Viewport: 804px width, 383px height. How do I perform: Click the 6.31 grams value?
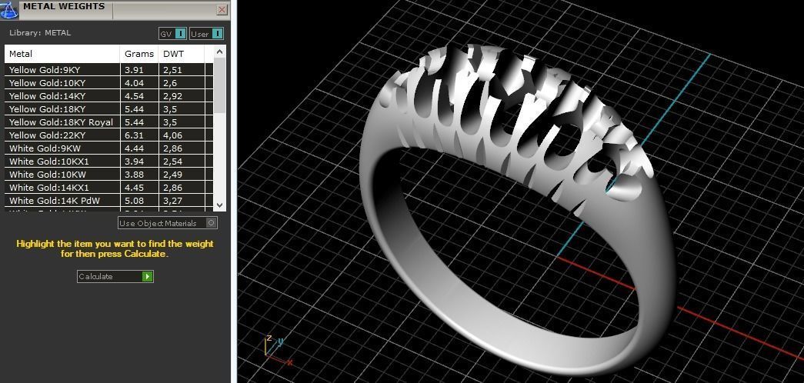tap(135, 135)
